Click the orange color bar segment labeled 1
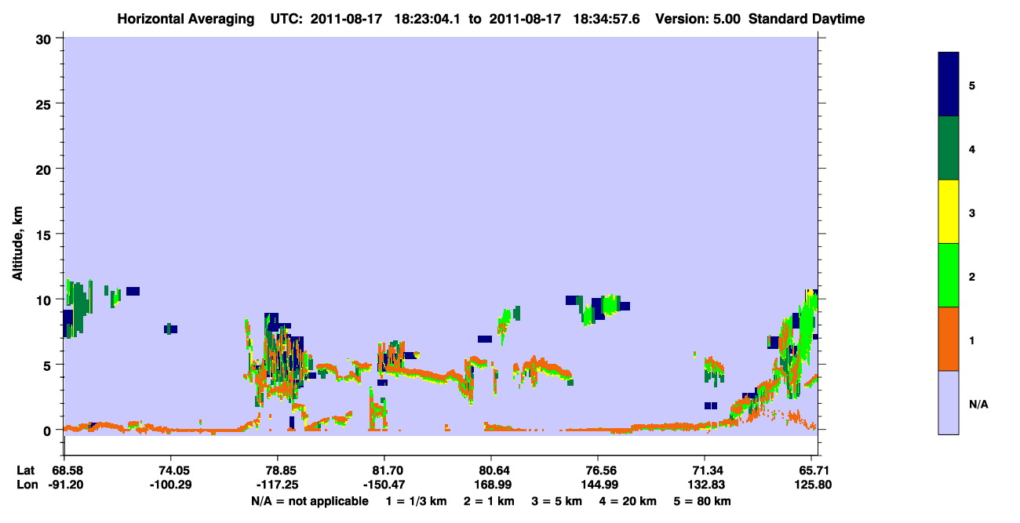This screenshot has width=1020, height=523. coord(949,339)
